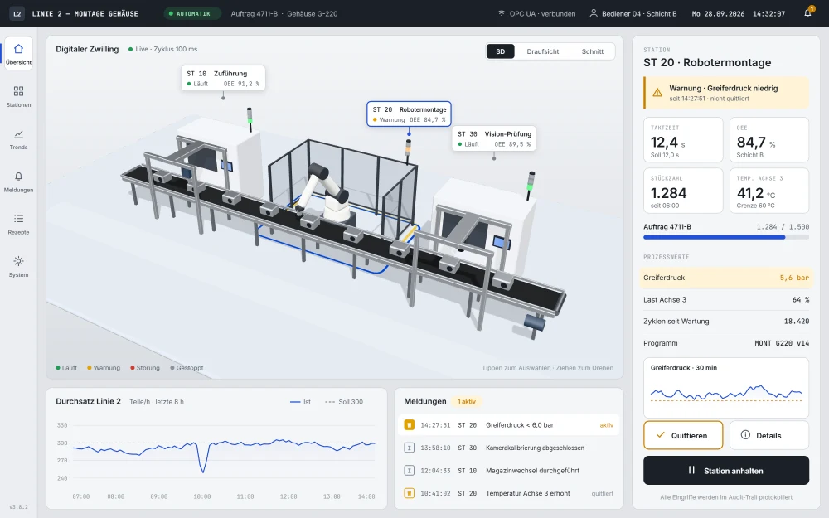Viewport: 829px width, 518px height.
Task: Click Bediener 04 · Schicht B text
Action: click(x=639, y=14)
